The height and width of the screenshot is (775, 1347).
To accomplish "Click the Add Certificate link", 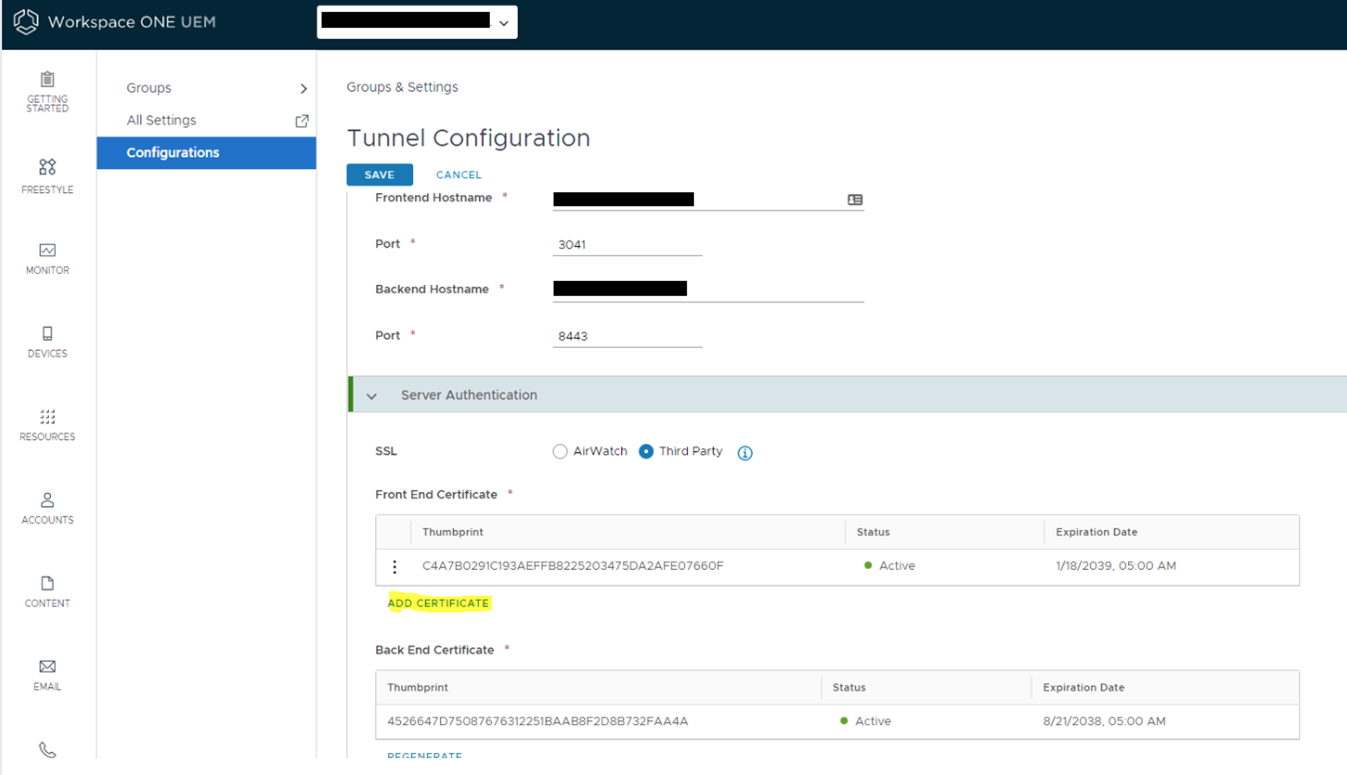I will [438, 602].
